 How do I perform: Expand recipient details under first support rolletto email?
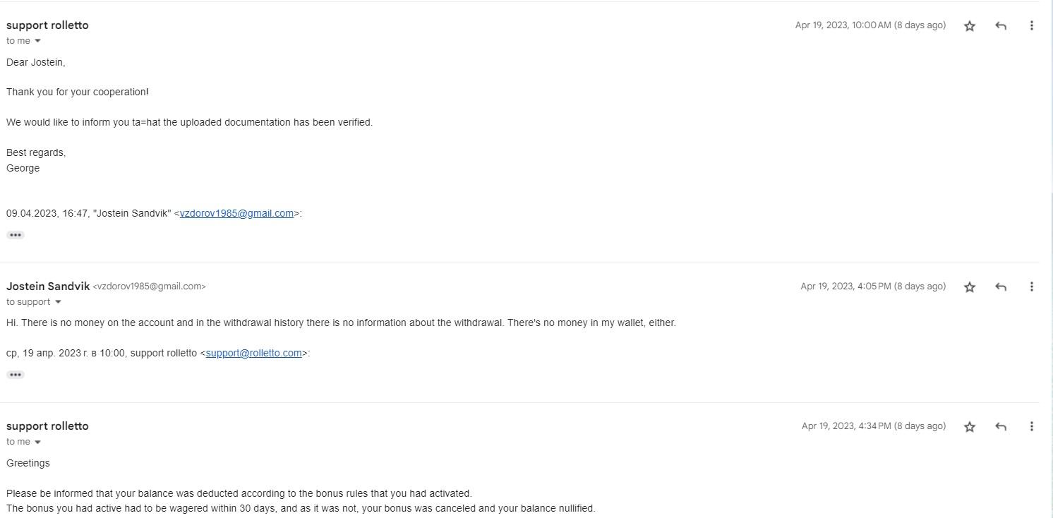[x=38, y=41]
